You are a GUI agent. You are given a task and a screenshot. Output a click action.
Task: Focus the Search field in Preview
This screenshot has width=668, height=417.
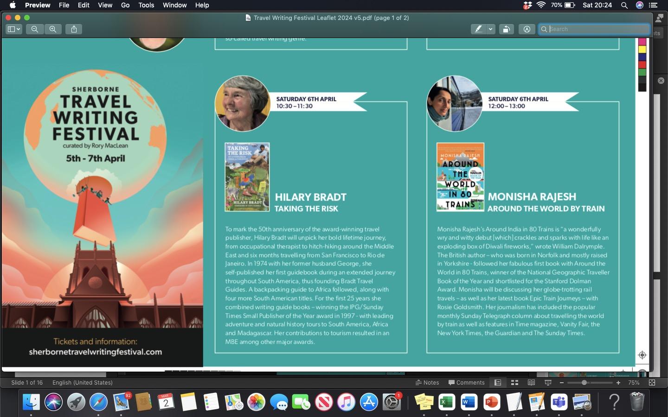coord(594,29)
